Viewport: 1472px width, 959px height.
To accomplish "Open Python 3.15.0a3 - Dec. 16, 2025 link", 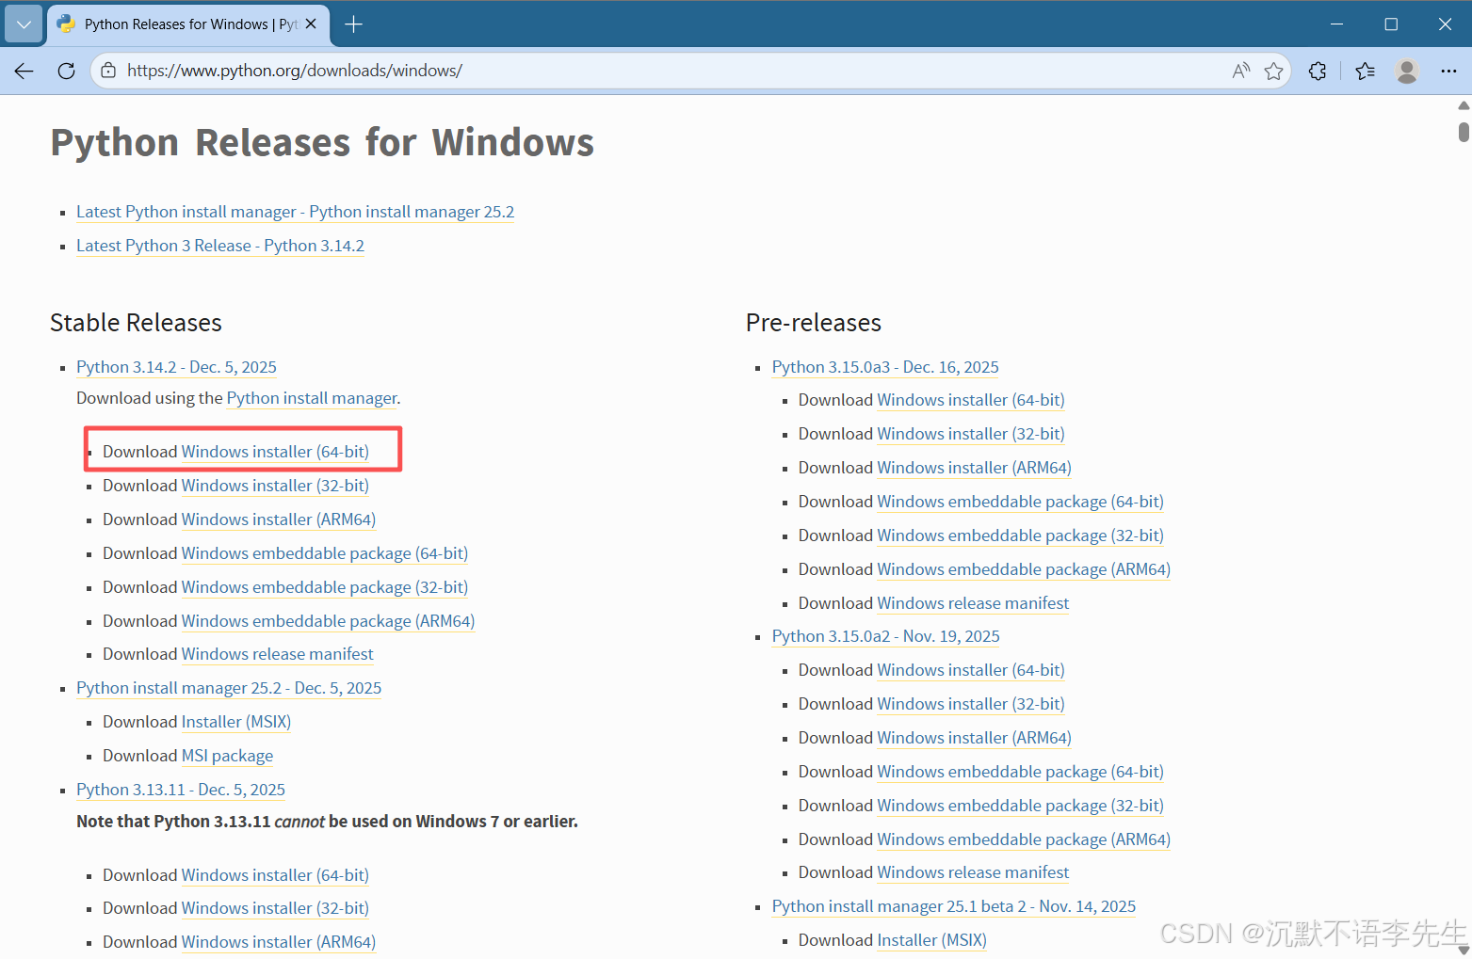I will pyautogui.click(x=885, y=367).
